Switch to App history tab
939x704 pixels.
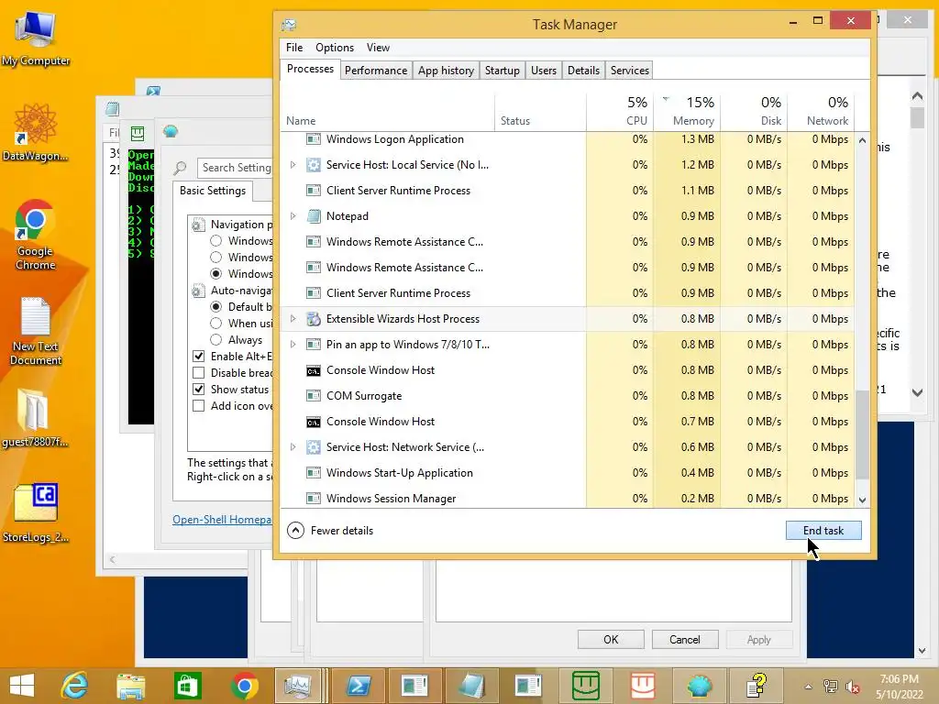click(x=447, y=71)
